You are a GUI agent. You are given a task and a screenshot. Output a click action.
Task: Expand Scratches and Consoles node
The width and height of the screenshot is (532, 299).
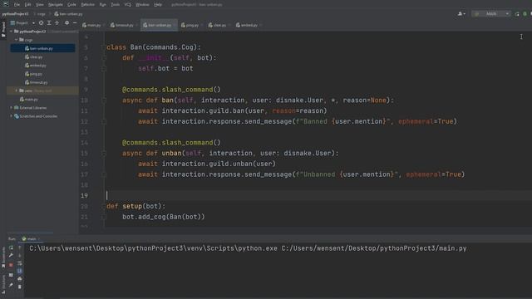(x=11, y=116)
